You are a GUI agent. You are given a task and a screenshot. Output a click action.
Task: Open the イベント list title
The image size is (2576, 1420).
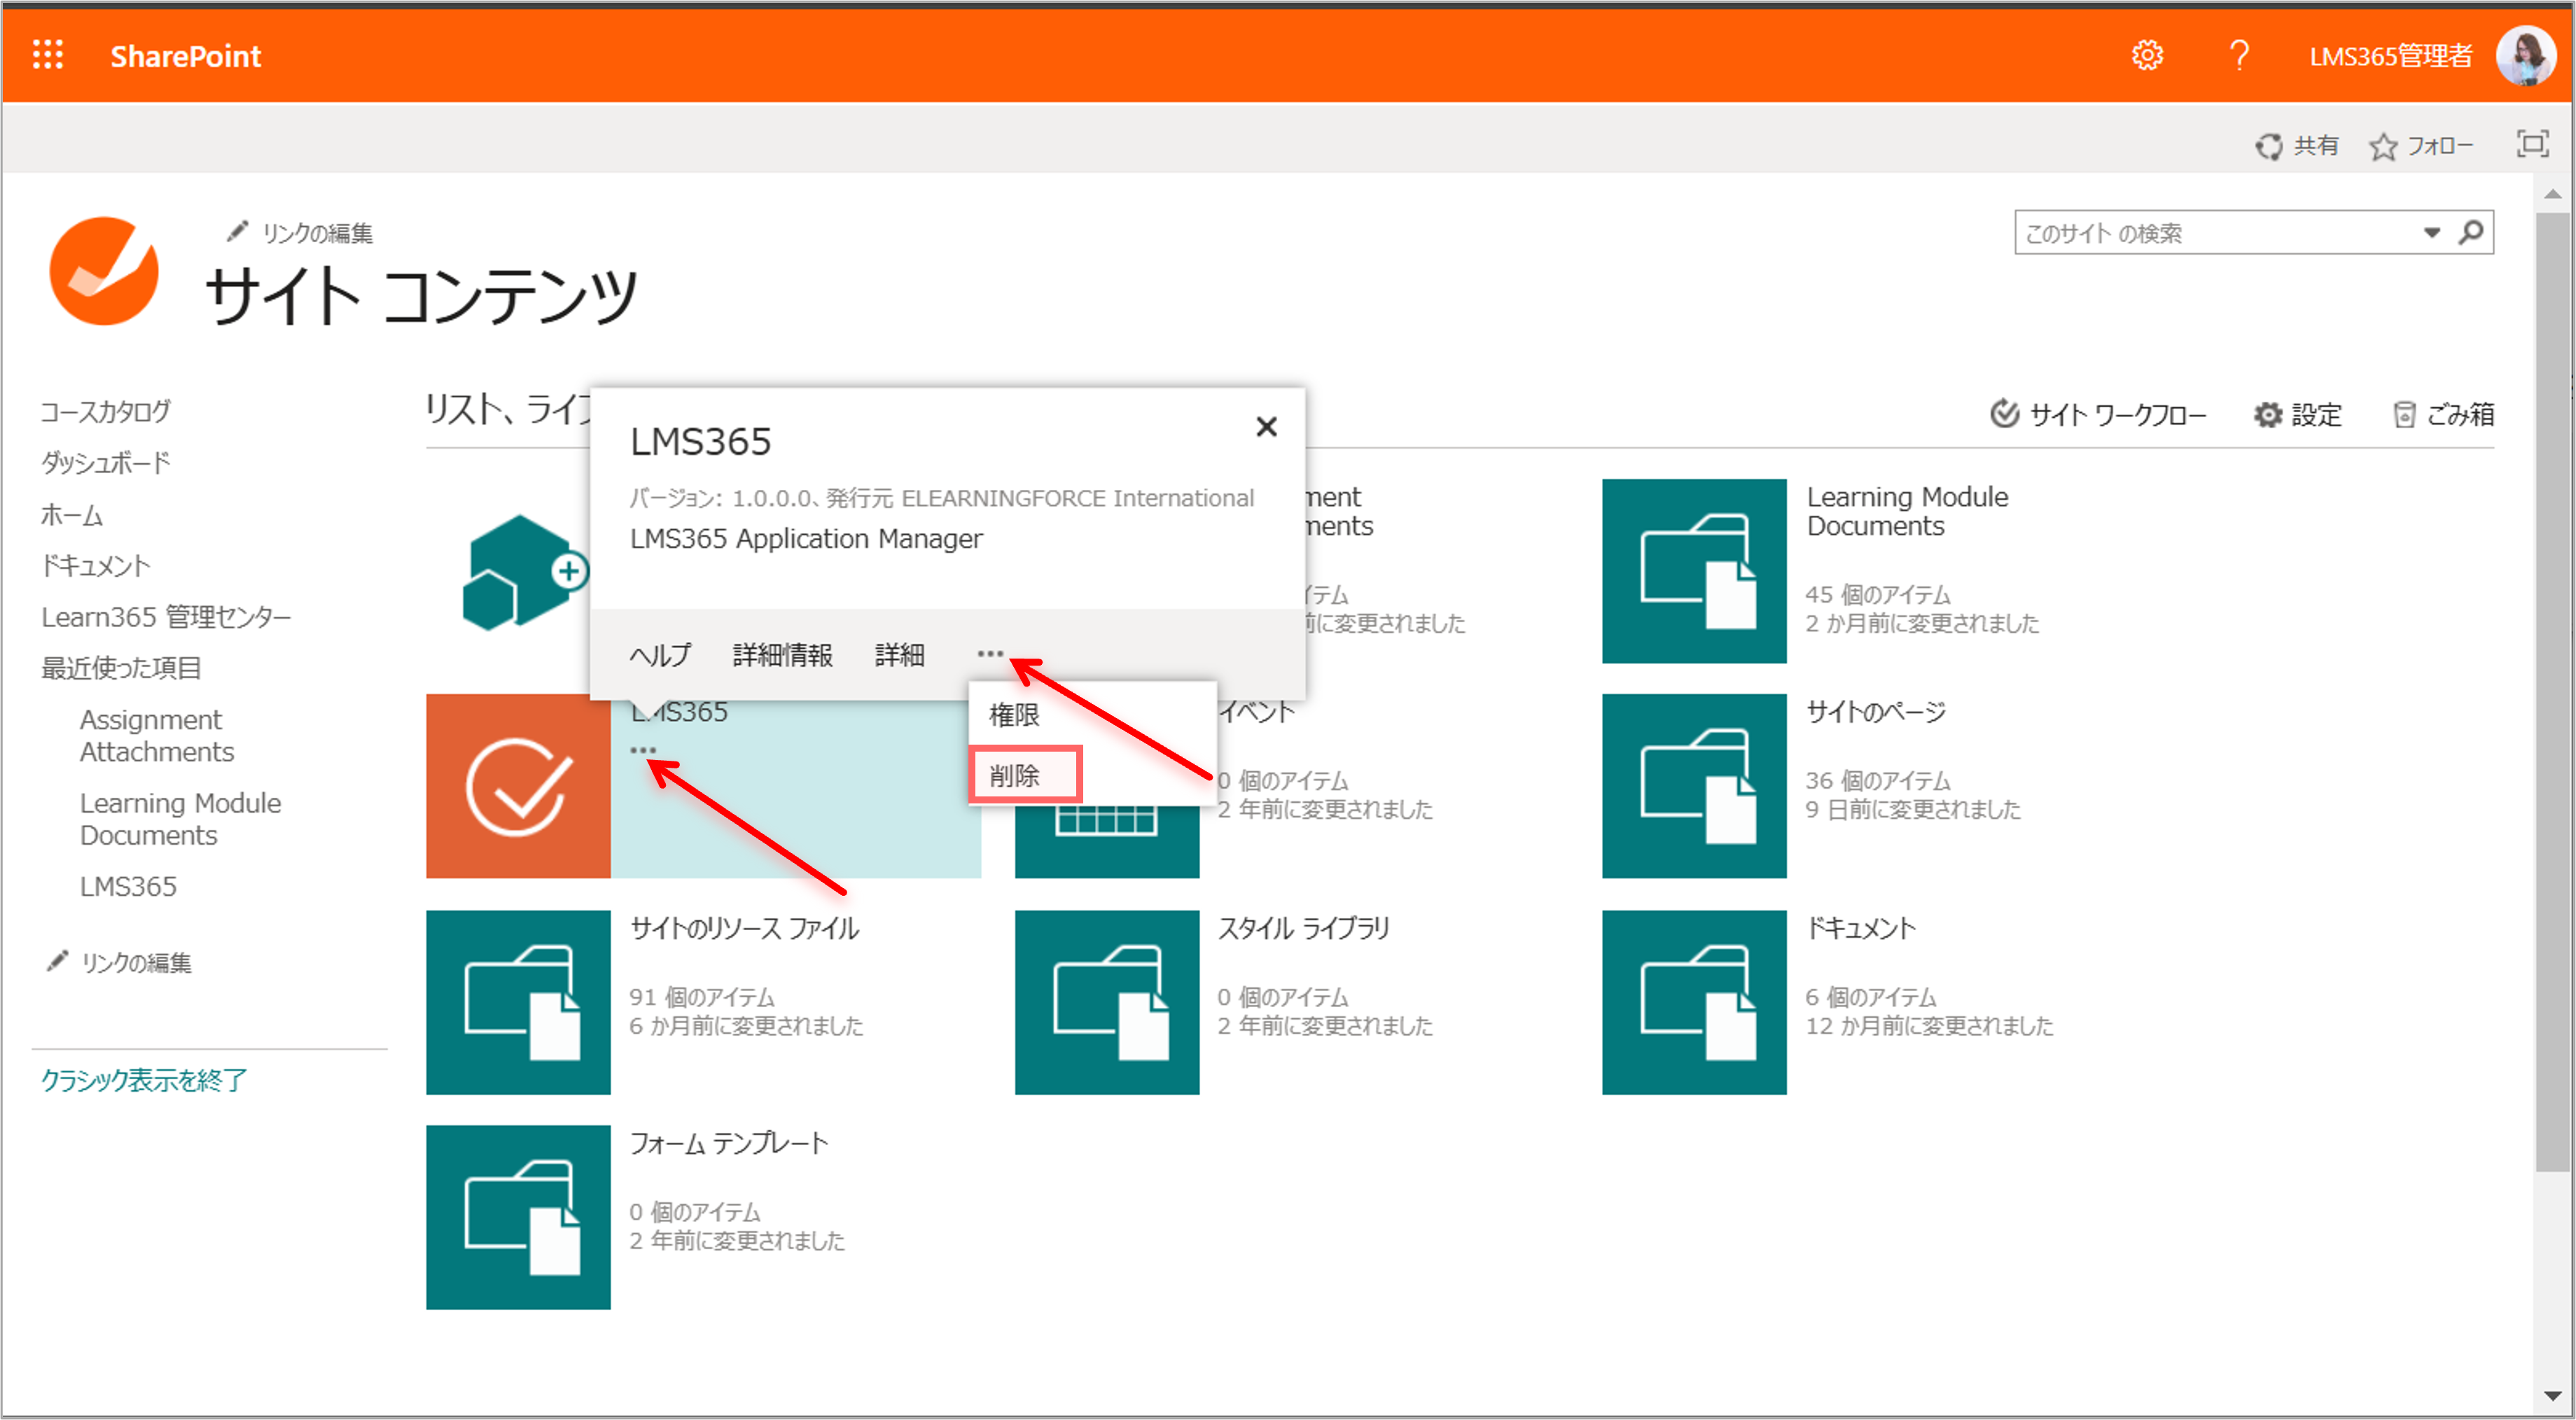(1256, 712)
